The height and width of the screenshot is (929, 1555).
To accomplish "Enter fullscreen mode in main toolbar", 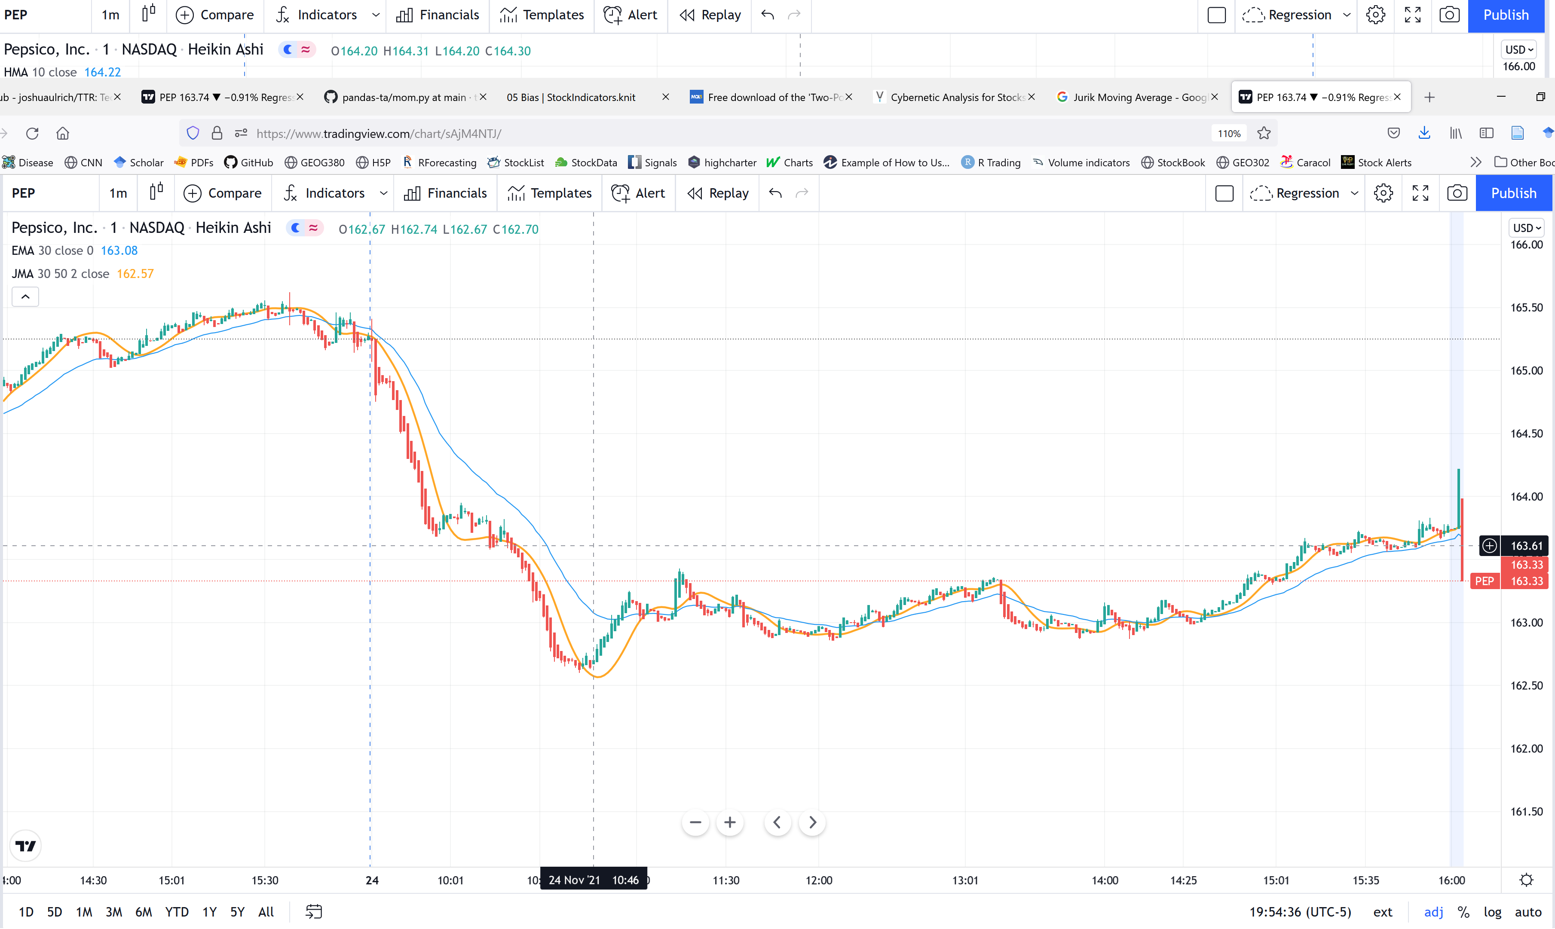I will tap(1420, 193).
